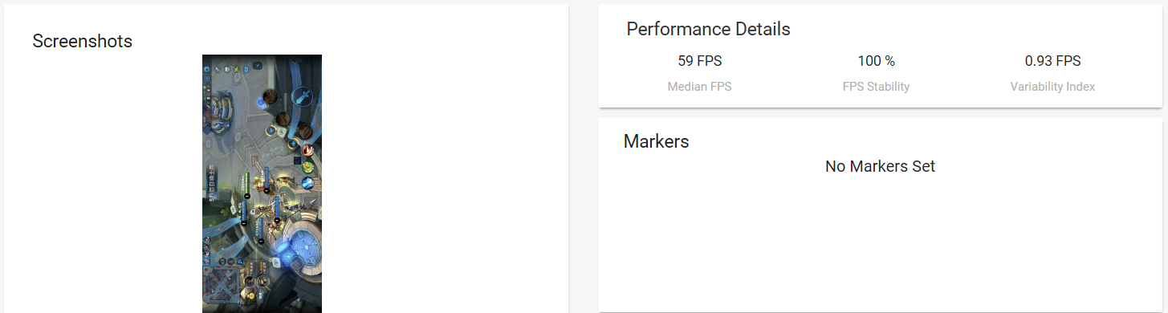1168x313 pixels.
Task: Click the 0.93 FPS value
Action: point(1052,61)
